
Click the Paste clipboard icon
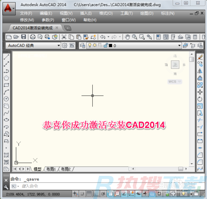[x=79, y=37]
